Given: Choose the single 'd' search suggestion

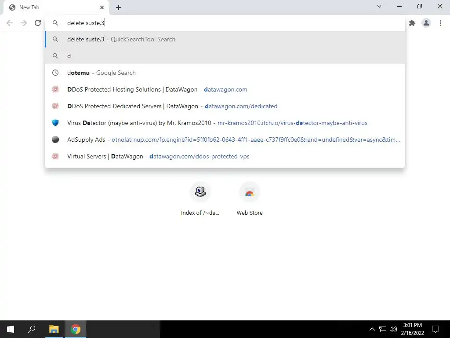Looking at the screenshot, I should (x=225, y=56).
